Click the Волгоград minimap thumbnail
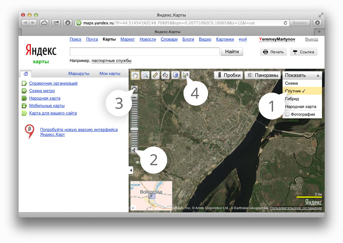This screenshot has height=243, width=343. (151, 196)
